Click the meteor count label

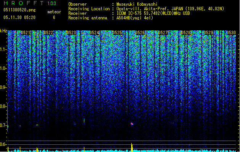point(54,12)
